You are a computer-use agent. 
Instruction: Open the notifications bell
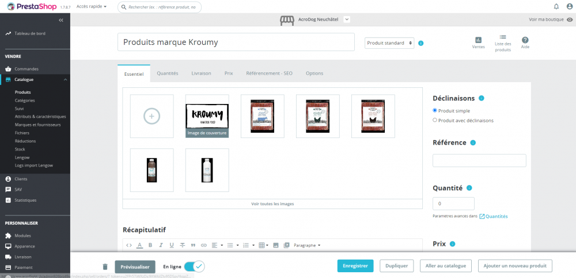coord(556,6)
